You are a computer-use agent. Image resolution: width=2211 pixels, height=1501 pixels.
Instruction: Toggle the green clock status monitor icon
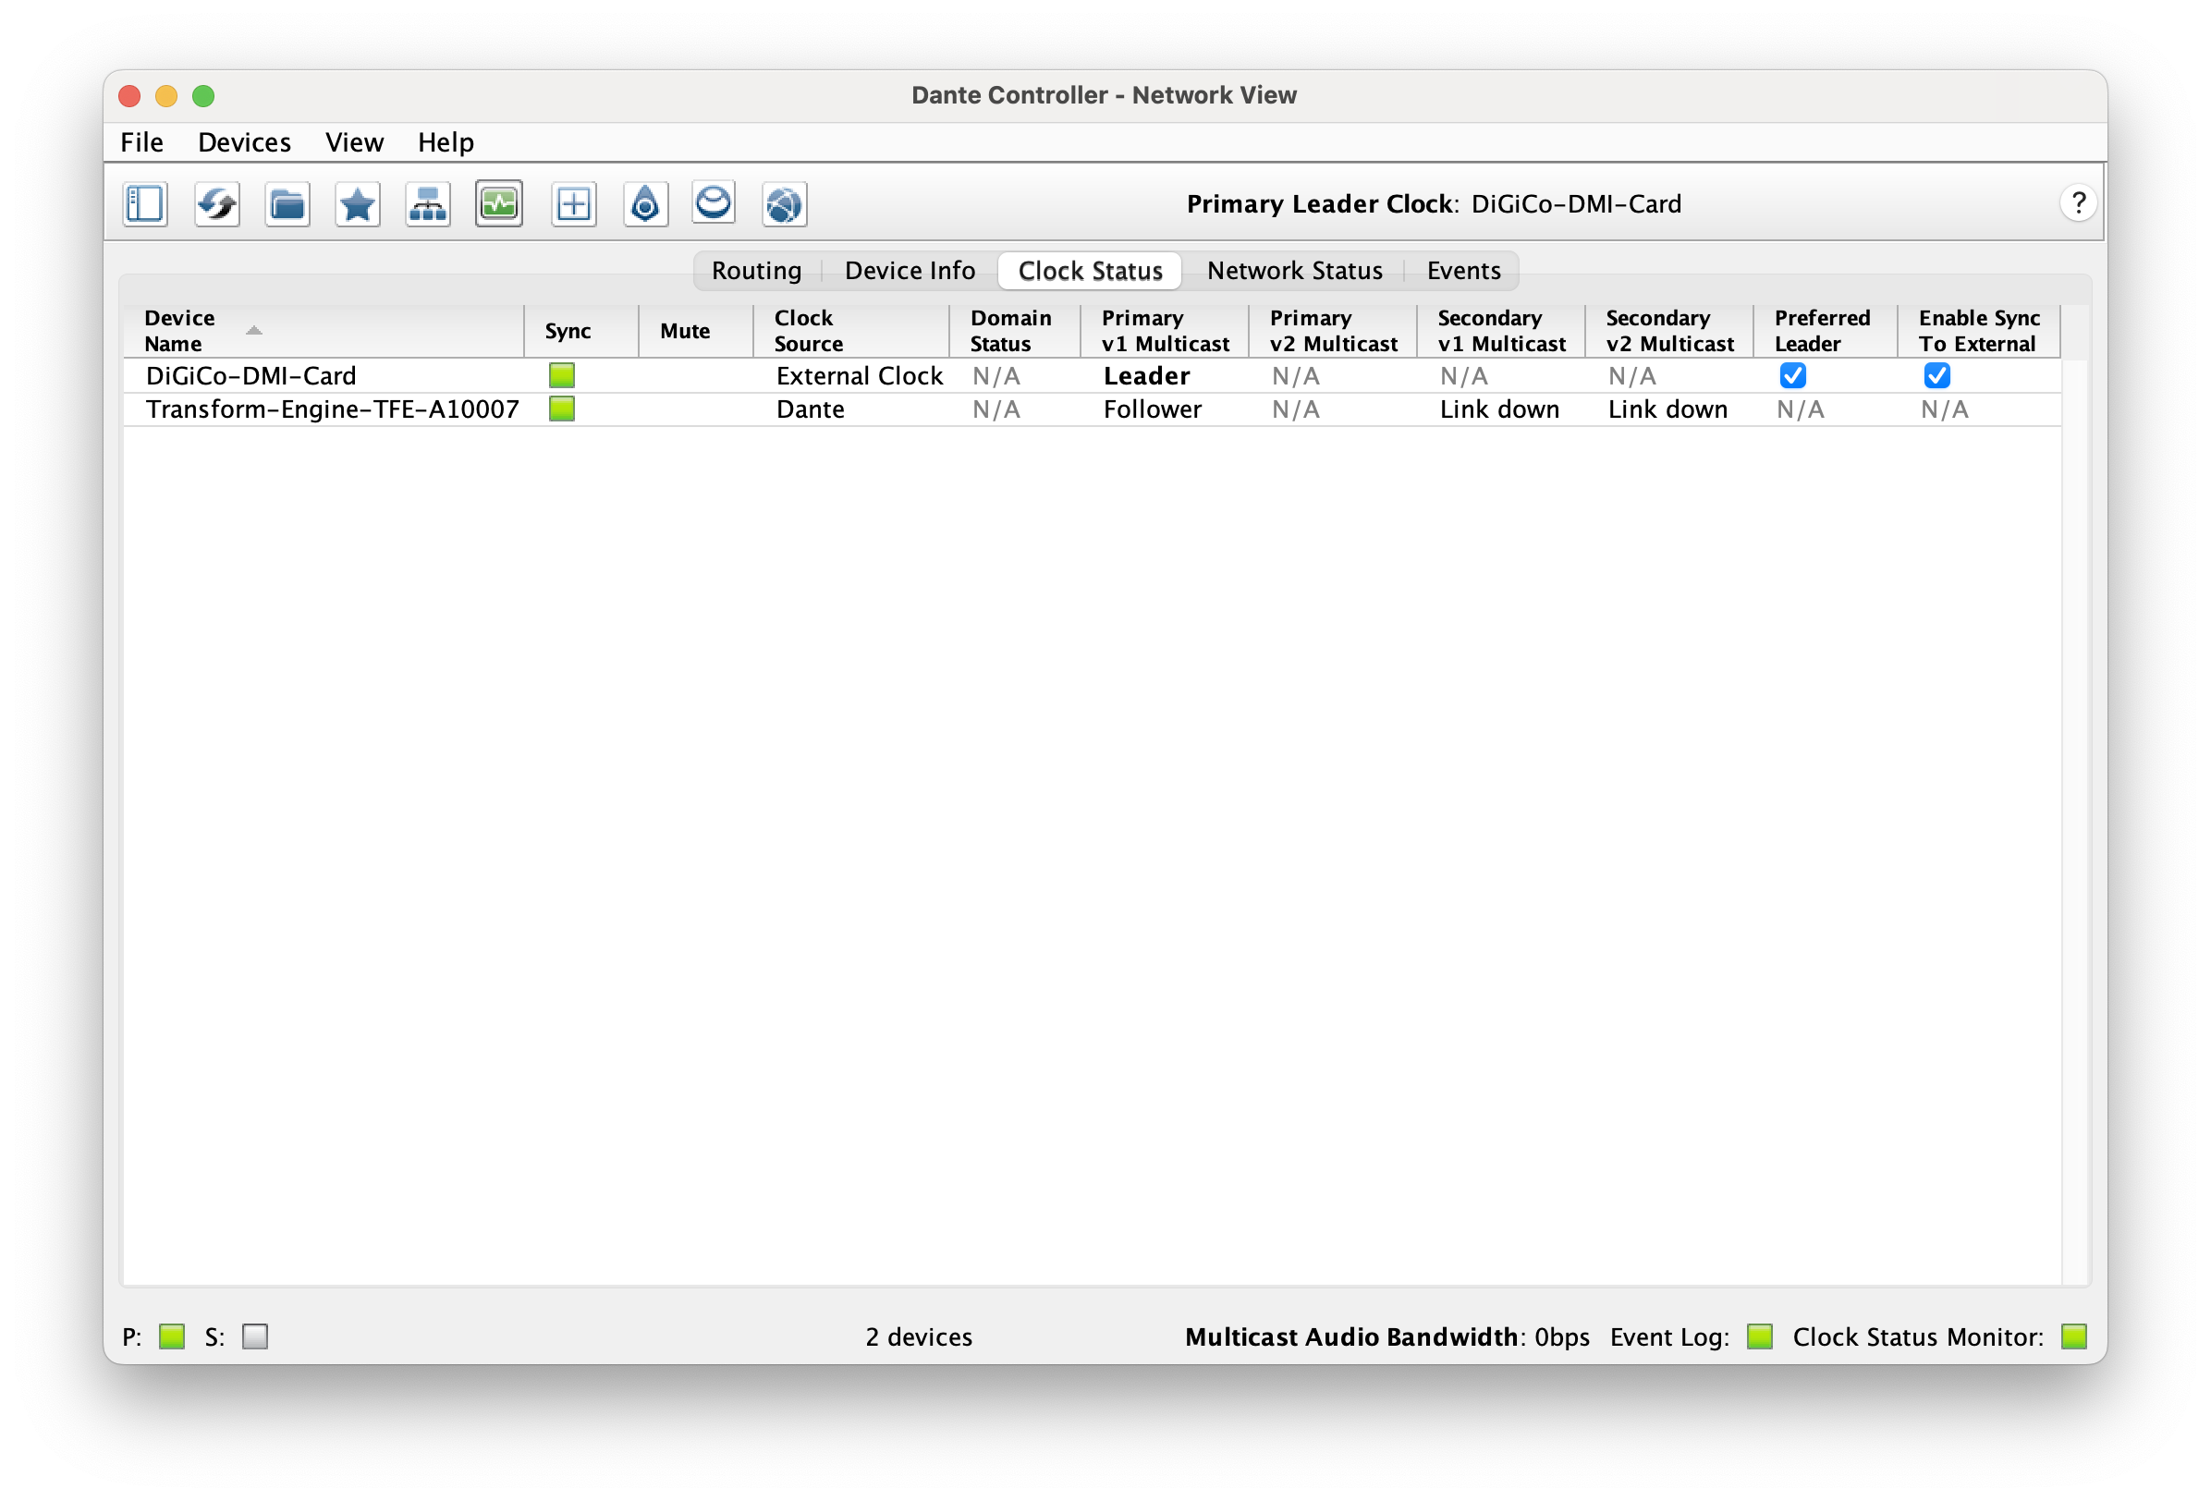click(499, 204)
